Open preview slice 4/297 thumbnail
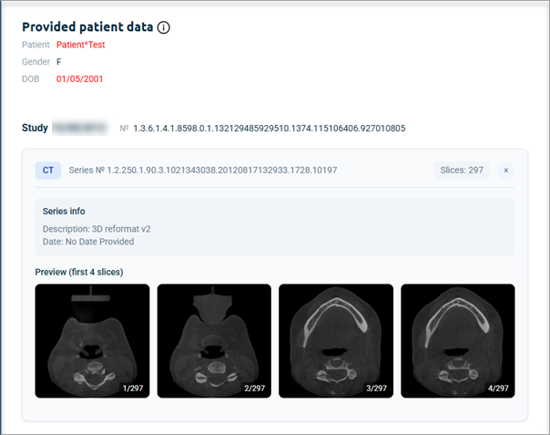The width and height of the screenshot is (550, 435). pos(458,341)
